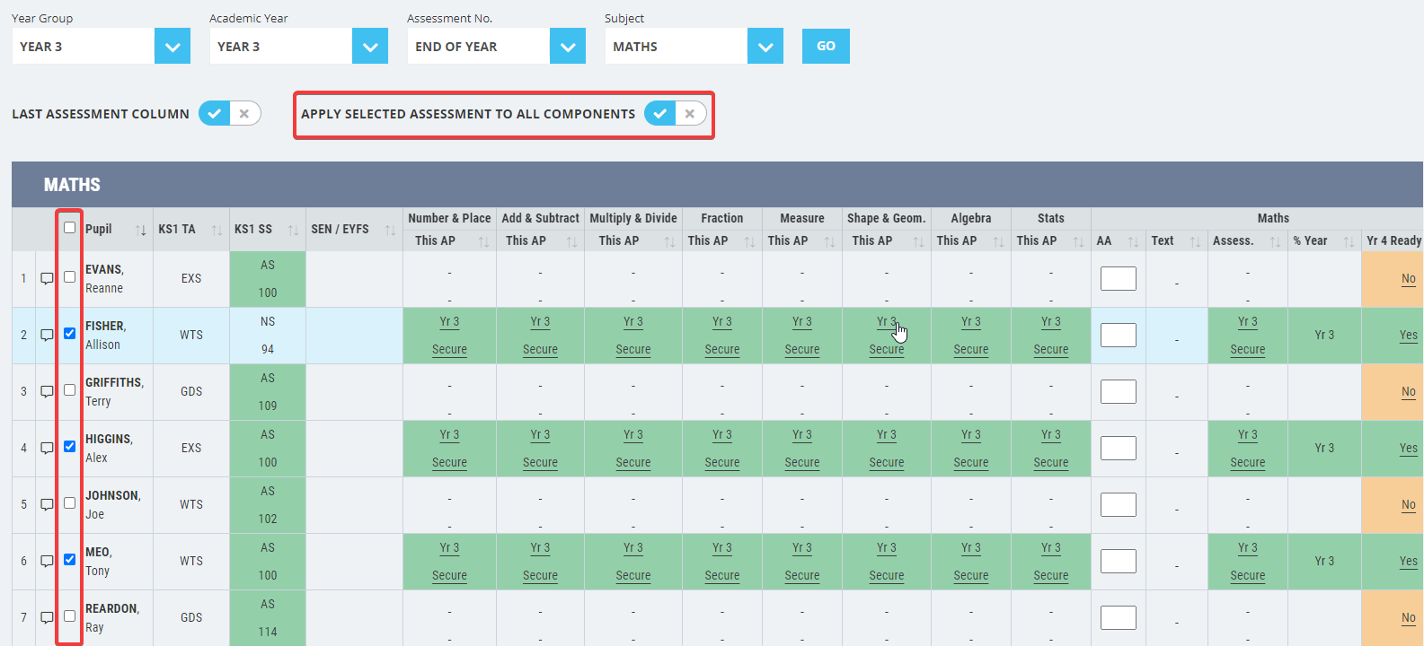Click AA input box for Reardon Ray

click(1119, 617)
